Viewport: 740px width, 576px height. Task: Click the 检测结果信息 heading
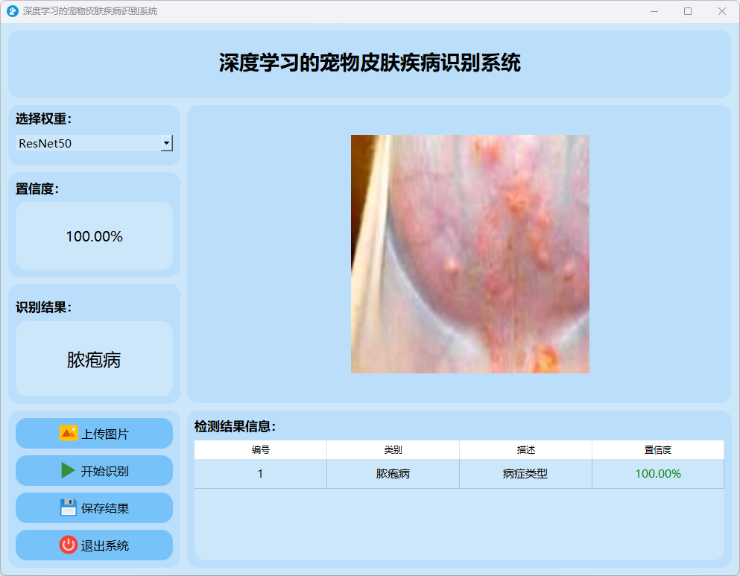(x=235, y=426)
